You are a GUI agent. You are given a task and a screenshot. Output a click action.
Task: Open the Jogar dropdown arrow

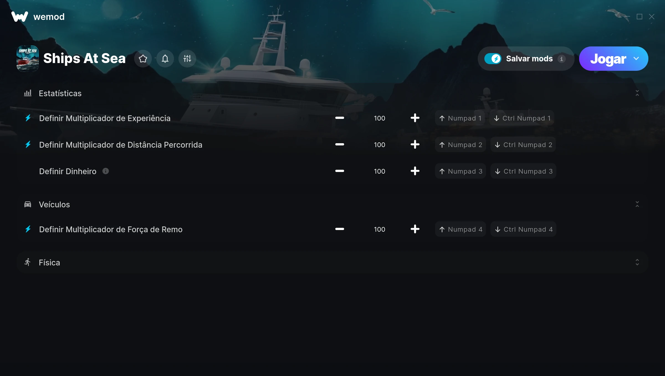(x=636, y=59)
